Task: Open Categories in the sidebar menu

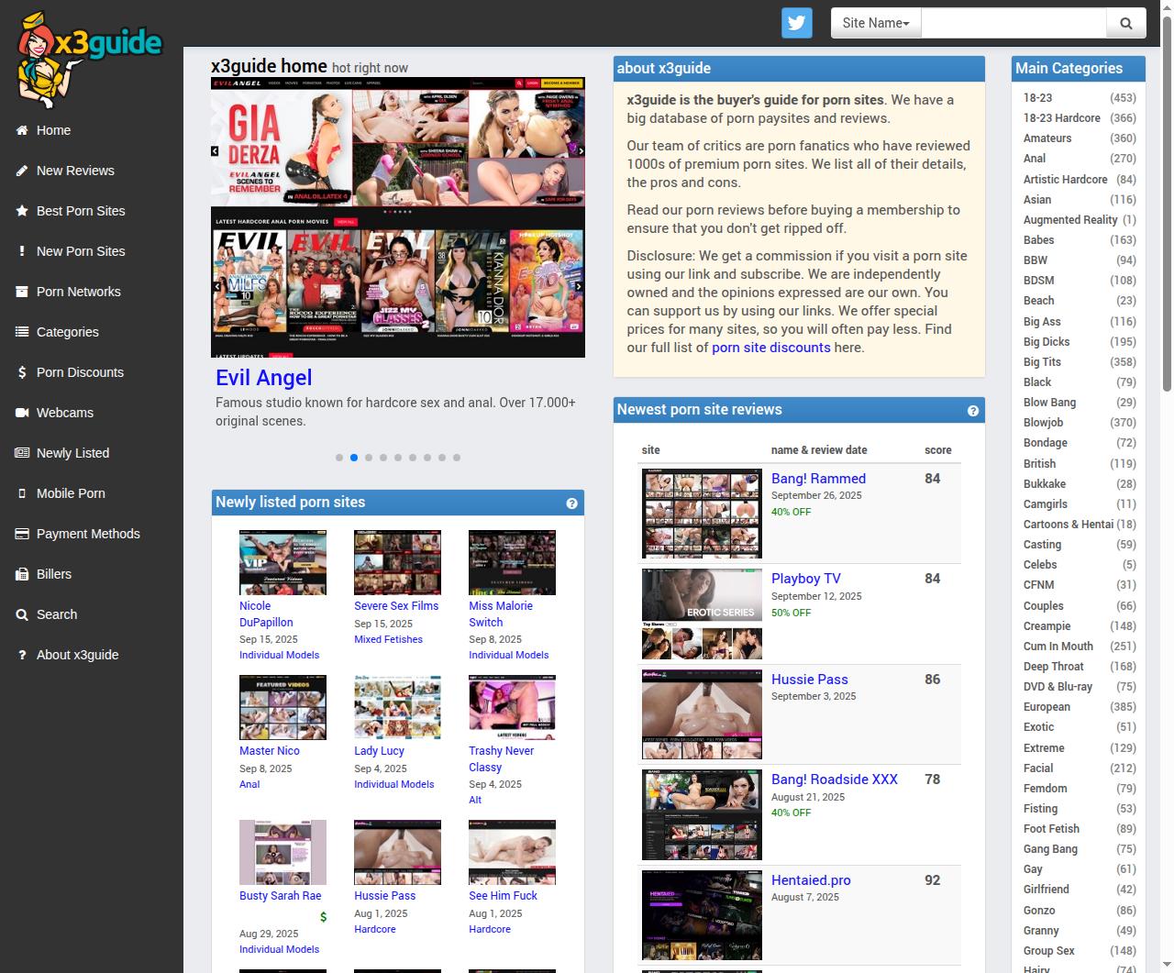Action: pos(67,332)
